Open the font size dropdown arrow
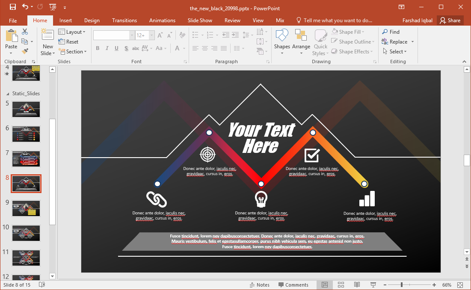 click(x=152, y=35)
